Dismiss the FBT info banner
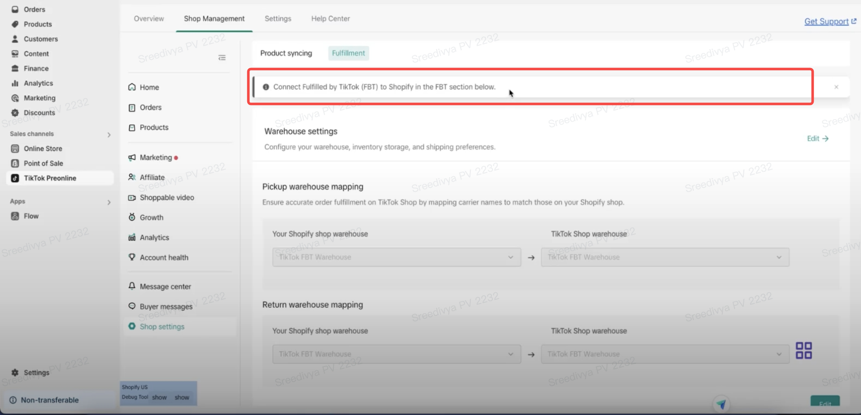861x415 pixels. coord(836,87)
